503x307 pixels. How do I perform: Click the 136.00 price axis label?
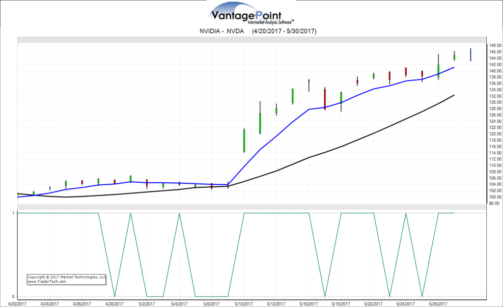[495, 84]
